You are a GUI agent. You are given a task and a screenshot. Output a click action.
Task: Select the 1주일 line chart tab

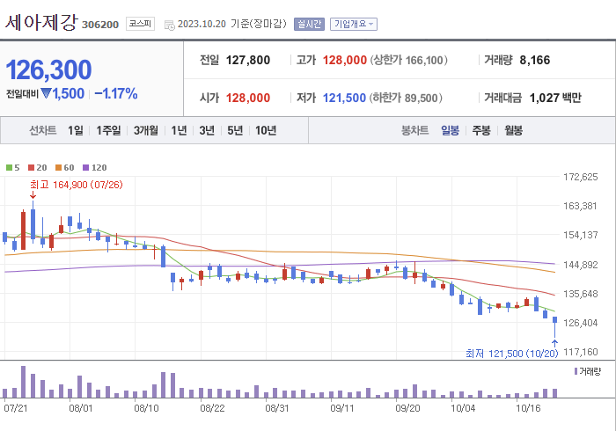(x=108, y=130)
